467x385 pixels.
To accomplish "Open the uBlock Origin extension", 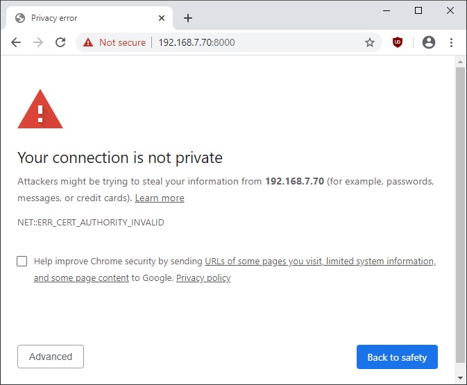I will coord(398,42).
